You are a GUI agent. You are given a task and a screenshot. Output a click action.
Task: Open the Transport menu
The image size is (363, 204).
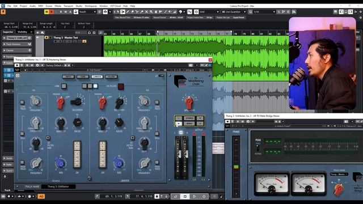coord(68,6)
